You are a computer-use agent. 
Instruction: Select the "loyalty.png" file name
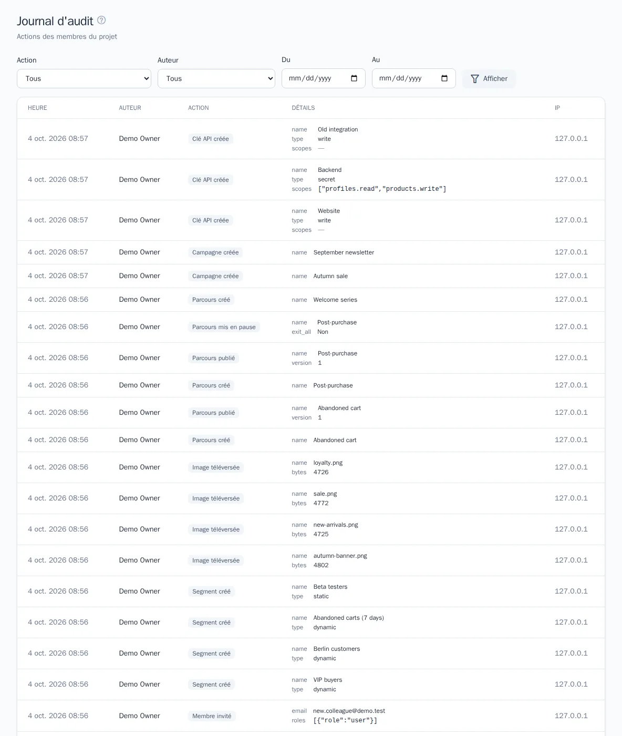[328, 463]
